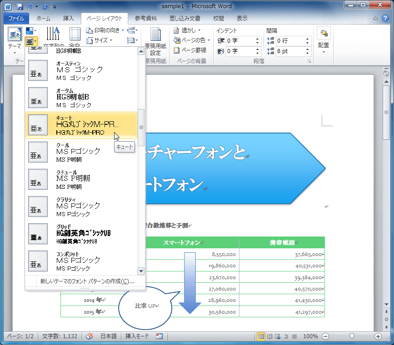Open 印刷の向き orientation dropdown
The height and width of the screenshot is (345, 394).
pos(105,30)
